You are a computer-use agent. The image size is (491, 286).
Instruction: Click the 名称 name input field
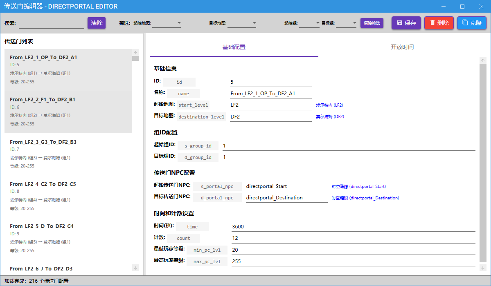(x=270, y=94)
